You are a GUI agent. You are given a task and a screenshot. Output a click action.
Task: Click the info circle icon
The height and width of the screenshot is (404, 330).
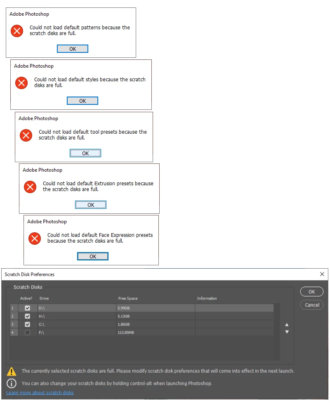click(x=11, y=383)
